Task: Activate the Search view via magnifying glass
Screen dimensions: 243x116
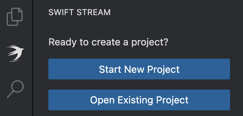Action: pos(15,89)
